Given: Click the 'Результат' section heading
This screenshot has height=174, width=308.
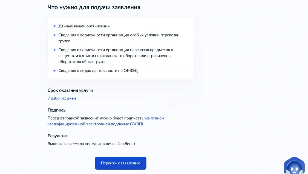Looking at the screenshot, I should pyautogui.click(x=58, y=136).
